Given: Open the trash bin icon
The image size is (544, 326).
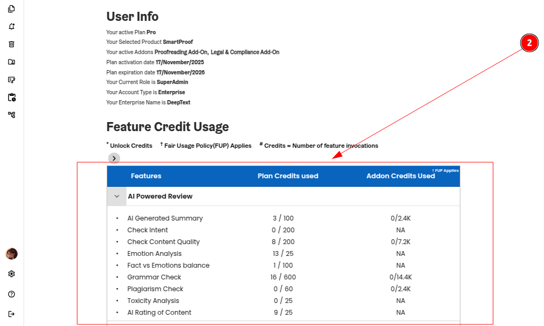Looking at the screenshot, I should (12, 44).
